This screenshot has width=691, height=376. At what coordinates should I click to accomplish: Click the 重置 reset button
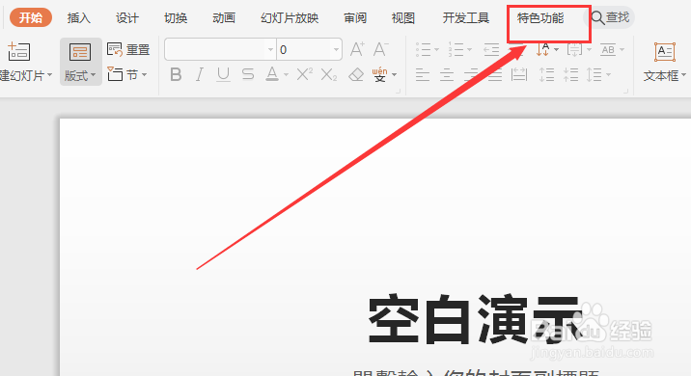[128, 50]
